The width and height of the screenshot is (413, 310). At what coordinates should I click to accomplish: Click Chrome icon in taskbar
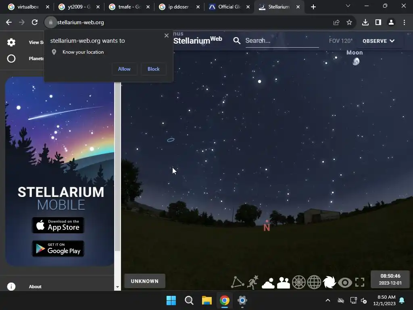pyautogui.click(x=225, y=300)
